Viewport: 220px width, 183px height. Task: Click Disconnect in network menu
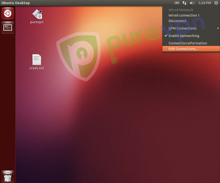(191, 21)
